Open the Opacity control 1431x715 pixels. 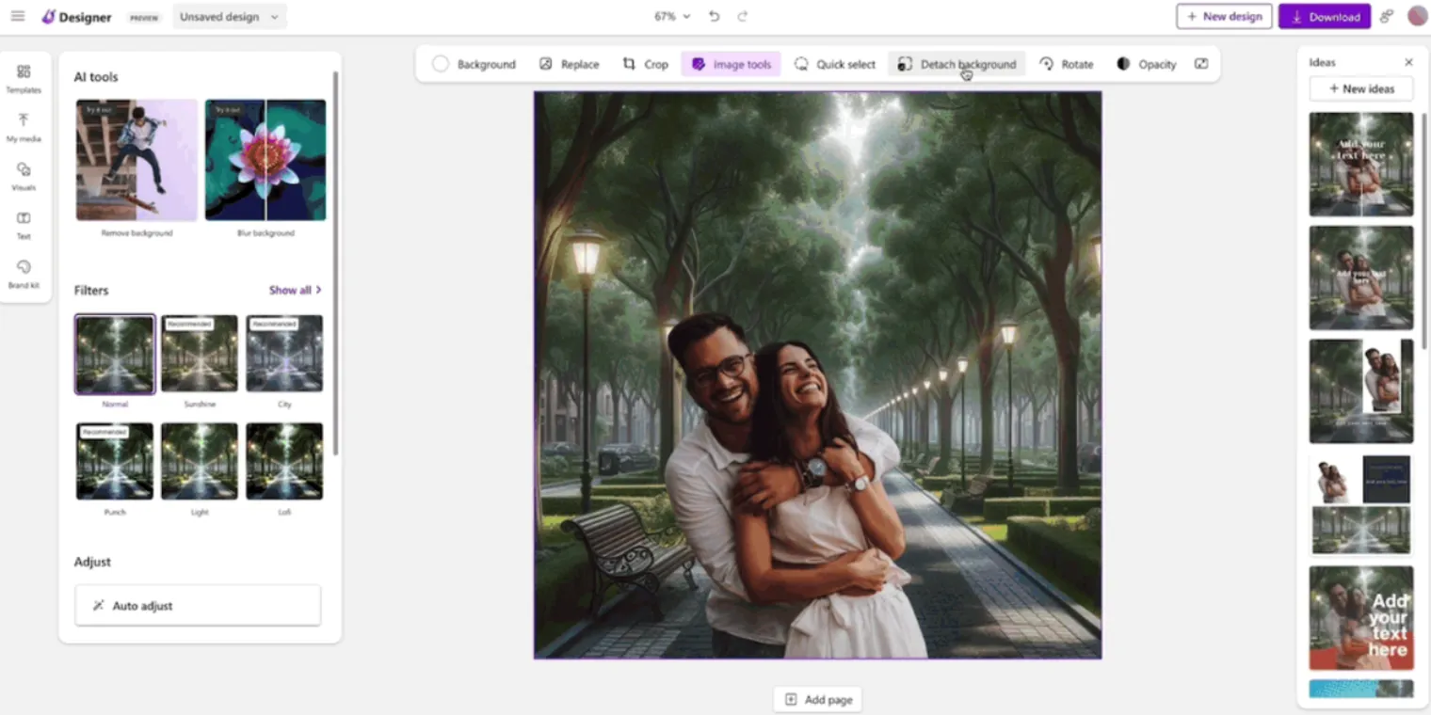pyautogui.click(x=1147, y=64)
